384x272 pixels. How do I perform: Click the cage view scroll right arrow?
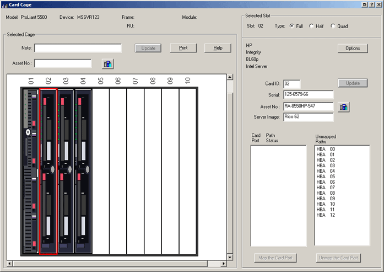tap(223, 264)
